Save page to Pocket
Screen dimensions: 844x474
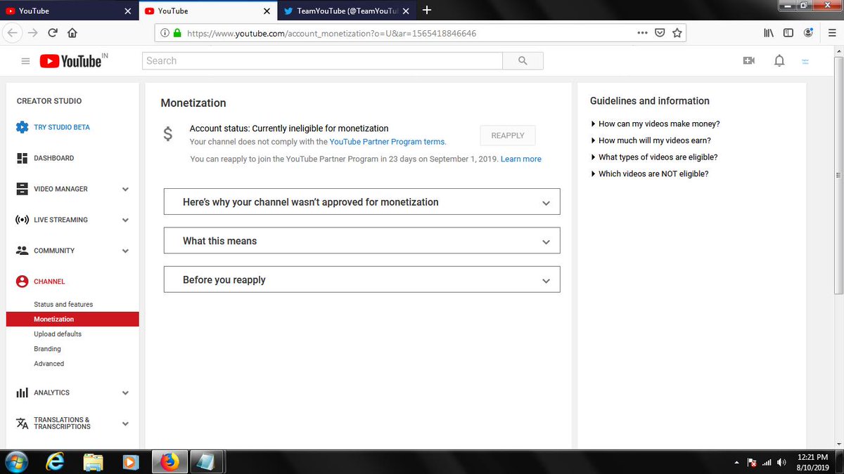(x=660, y=33)
